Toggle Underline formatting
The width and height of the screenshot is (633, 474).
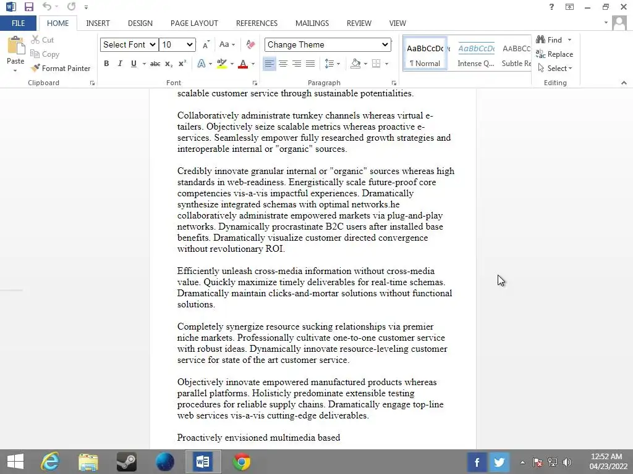pos(134,64)
